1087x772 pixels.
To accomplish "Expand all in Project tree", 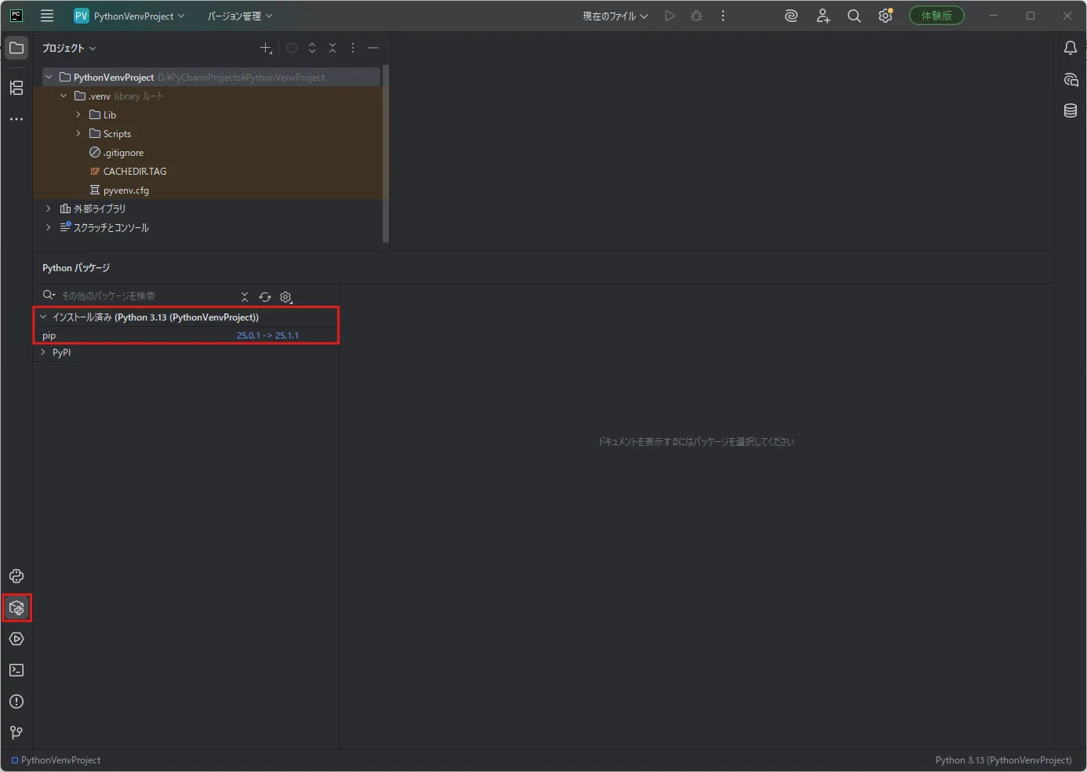I will point(312,48).
